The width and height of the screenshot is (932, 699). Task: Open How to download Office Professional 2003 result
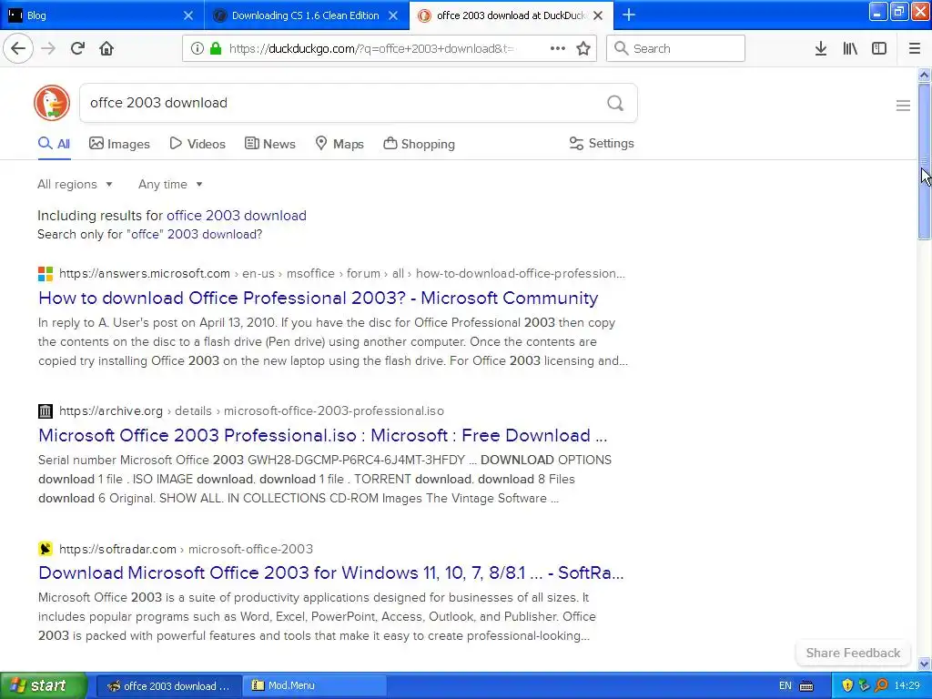point(318,298)
